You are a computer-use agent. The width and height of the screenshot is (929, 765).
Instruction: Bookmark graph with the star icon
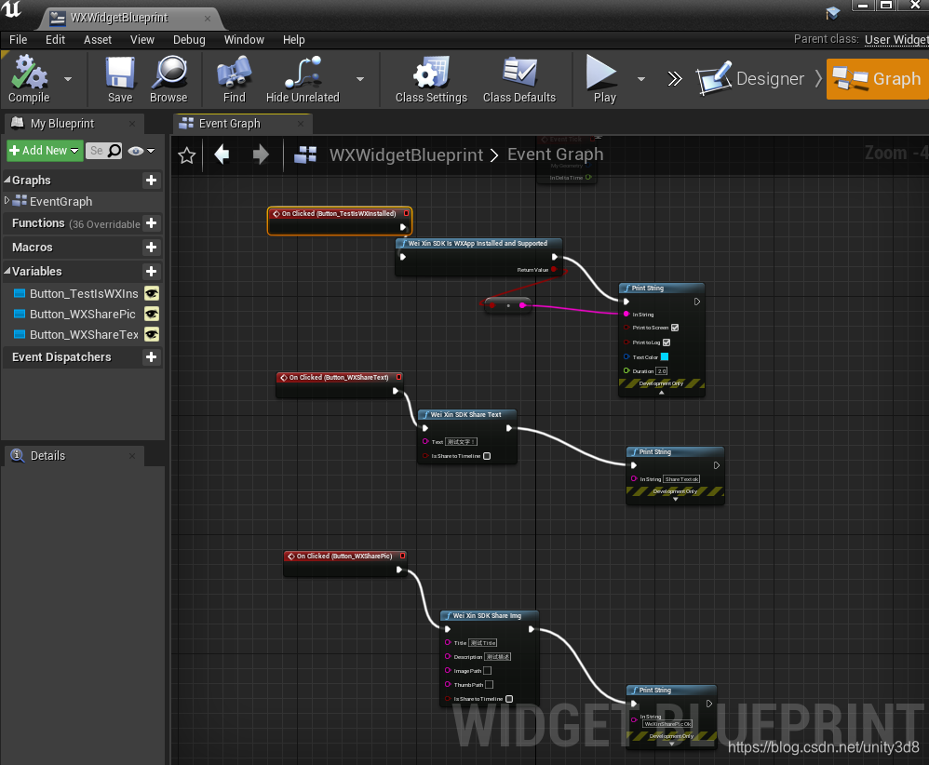click(186, 155)
